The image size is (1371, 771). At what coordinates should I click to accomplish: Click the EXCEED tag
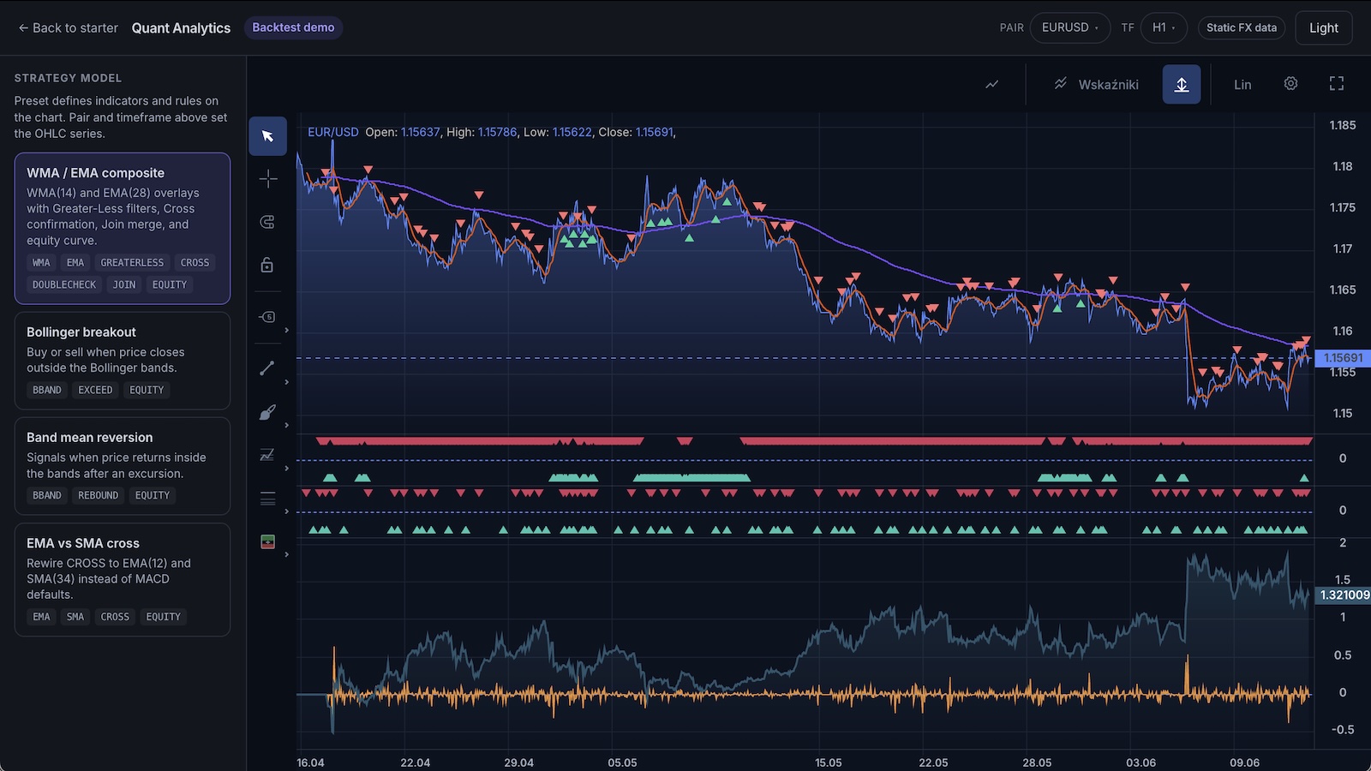(x=95, y=390)
